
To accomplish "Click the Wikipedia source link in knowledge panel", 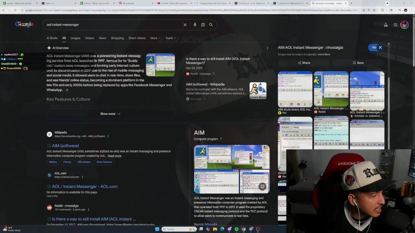I will click(x=211, y=224).
